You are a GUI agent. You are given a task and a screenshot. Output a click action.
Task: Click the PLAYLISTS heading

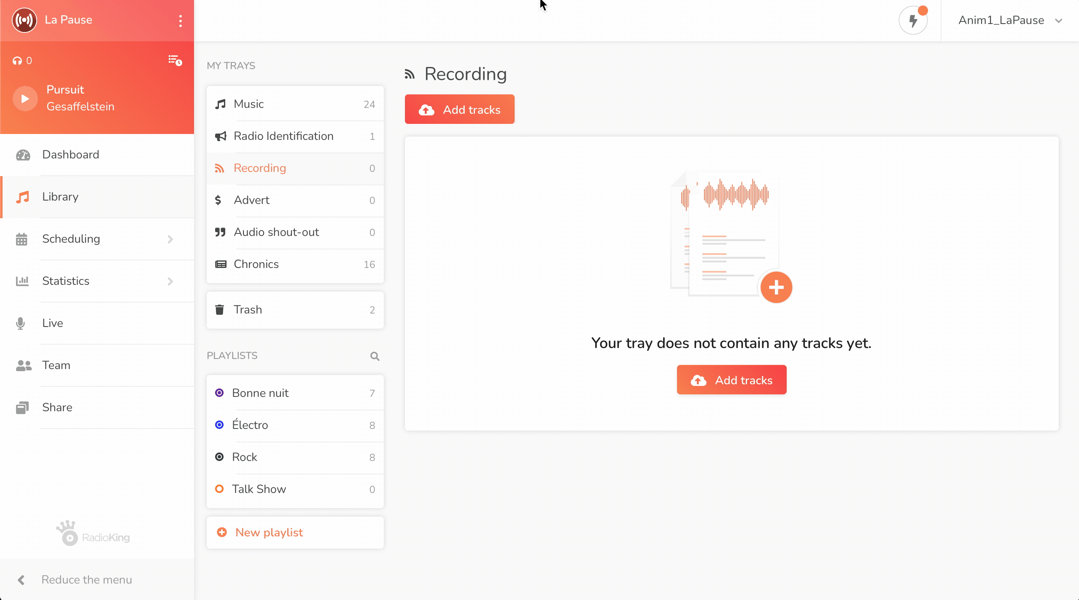232,356
